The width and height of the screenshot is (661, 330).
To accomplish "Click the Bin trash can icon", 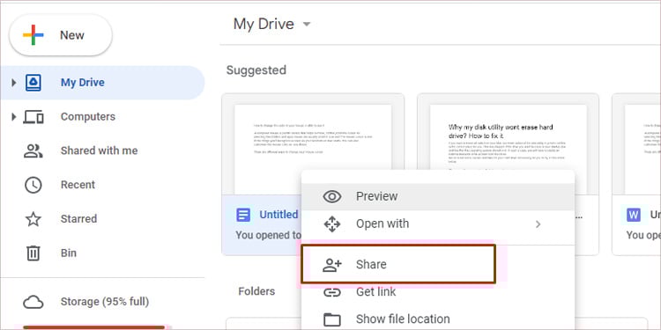I will (x=33, y=253).
